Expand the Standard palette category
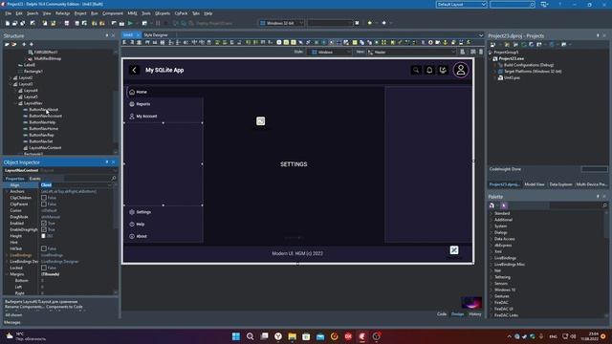The height and width of the screenshot is (344, 612). click(492, 213)
